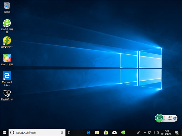Select the Microsoft Edge desktop shortcut

(7, 76)
